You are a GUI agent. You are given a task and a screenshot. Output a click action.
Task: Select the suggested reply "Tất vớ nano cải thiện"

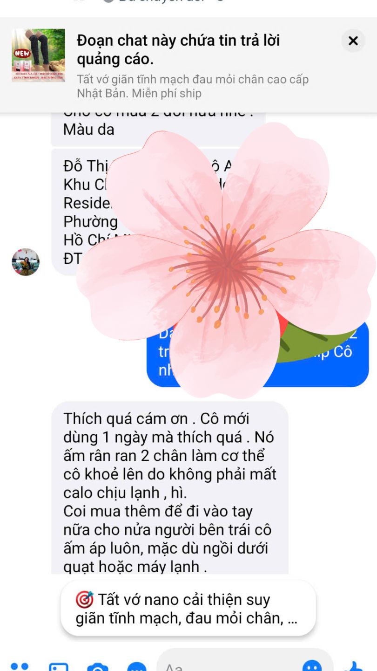[x=188, y=609]
